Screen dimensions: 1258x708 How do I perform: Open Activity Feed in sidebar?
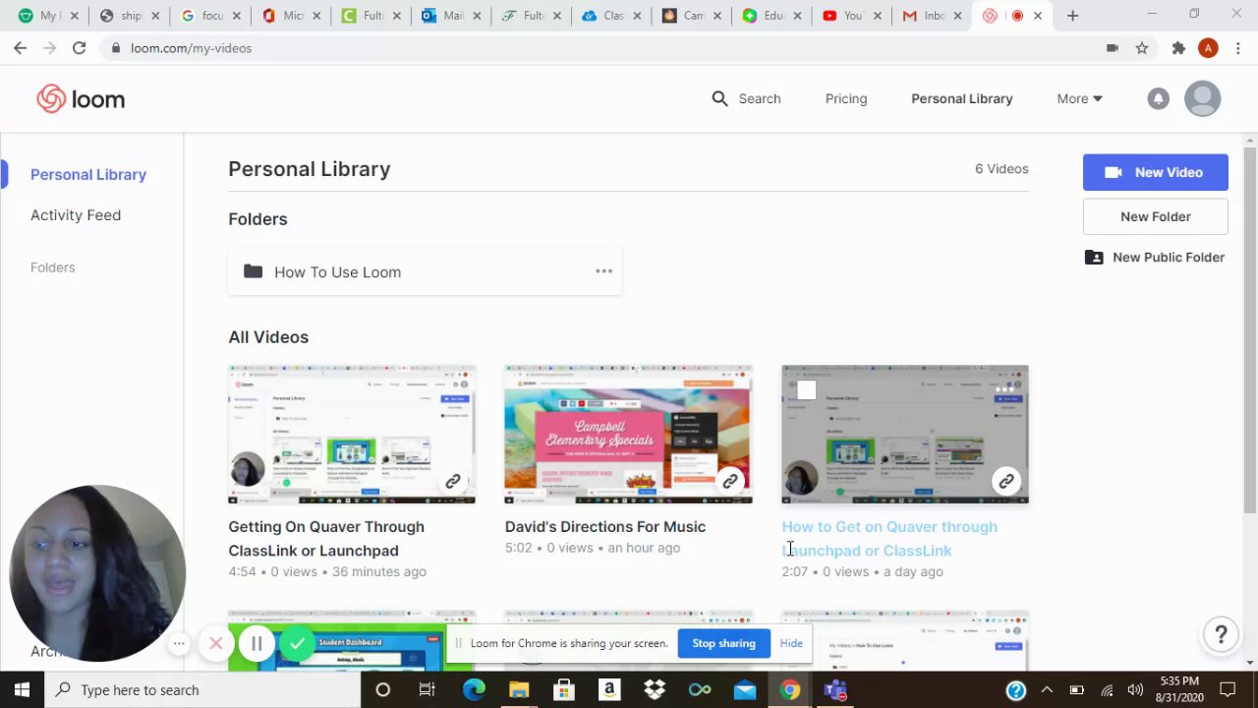coord(76,214)
